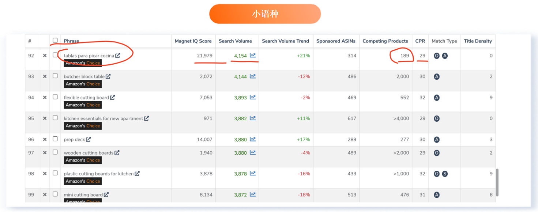
Task: Sort by Magnet IQ Score column
Action: (193, 41)
